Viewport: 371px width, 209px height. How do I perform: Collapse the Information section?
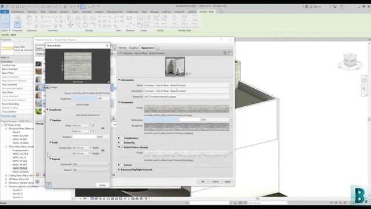point(119,80)
